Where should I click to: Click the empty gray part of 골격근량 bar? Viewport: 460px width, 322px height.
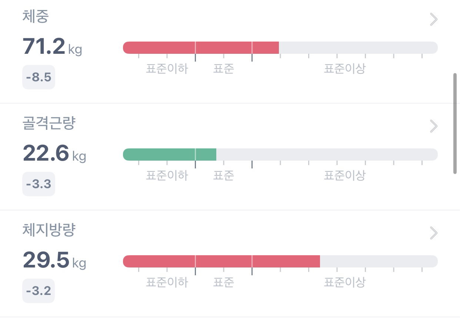click(327, 154)
